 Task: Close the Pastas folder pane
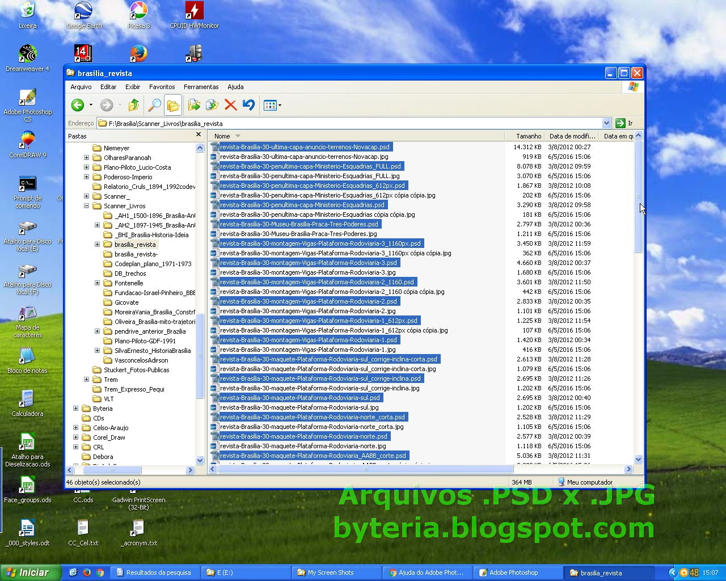tap(199, 135)
